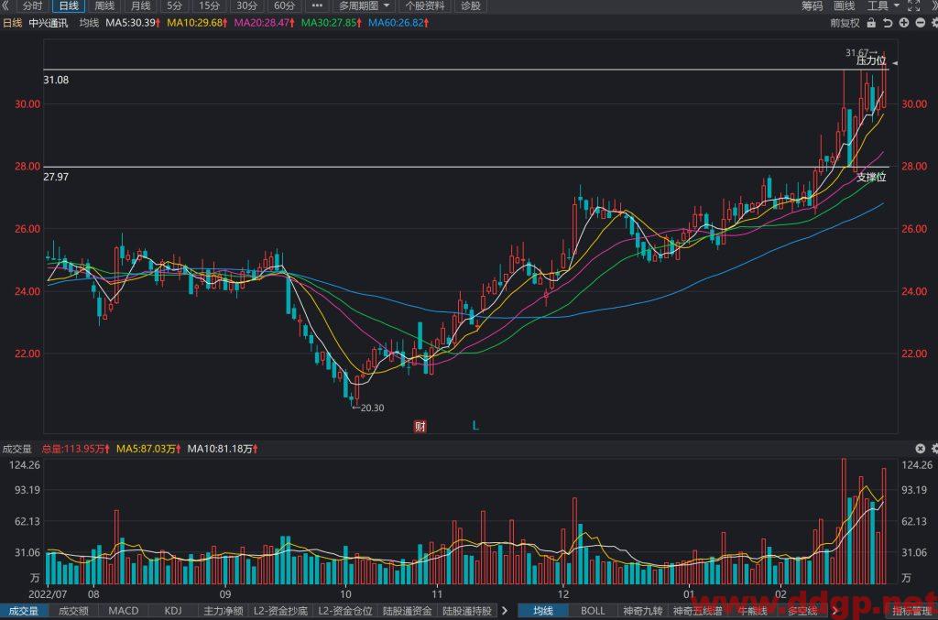
Task: Click MA20:28.47 value label
Action: click(x=264, y=23)
